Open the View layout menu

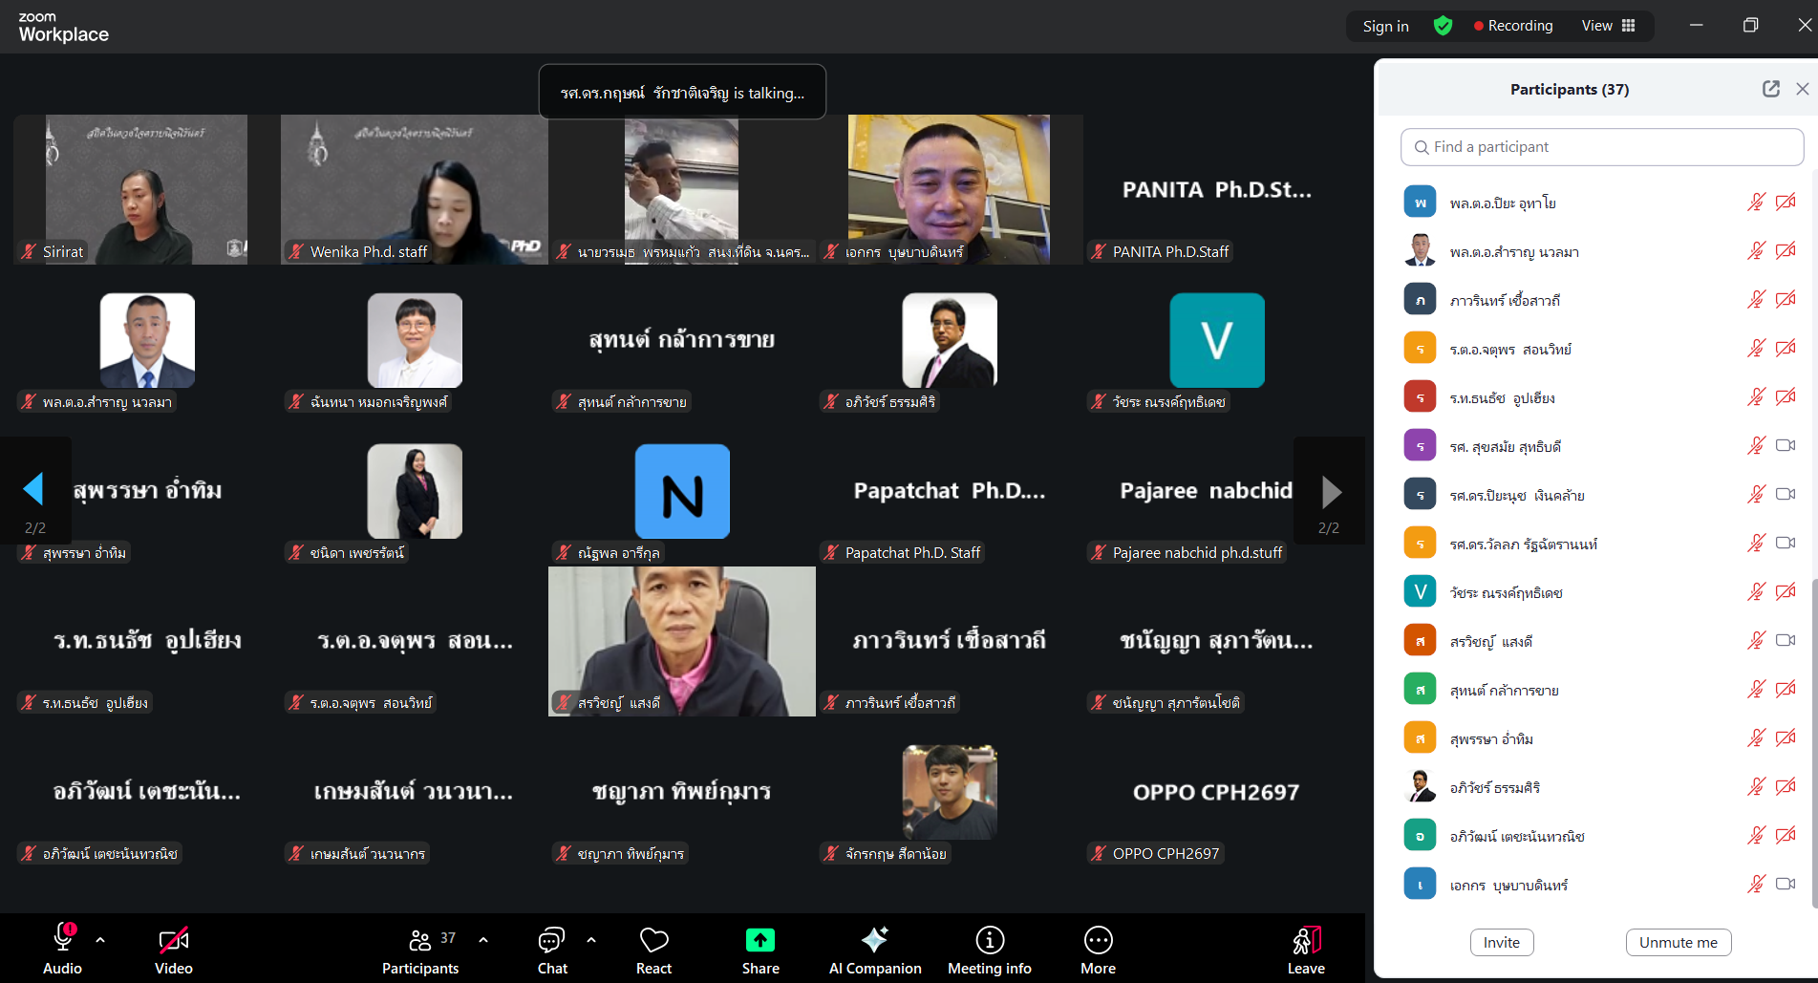click(x=1609, y=26)
